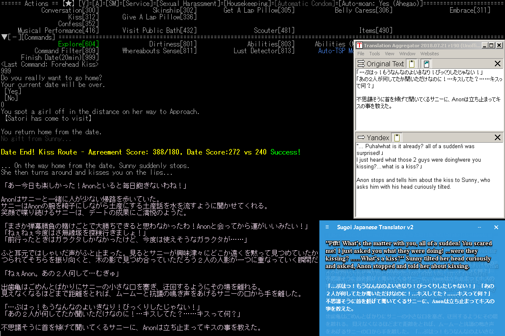505x336 pixels.
Task: Collapse Commands section with the triangle arrow
Action: click(x=4, y=37)
